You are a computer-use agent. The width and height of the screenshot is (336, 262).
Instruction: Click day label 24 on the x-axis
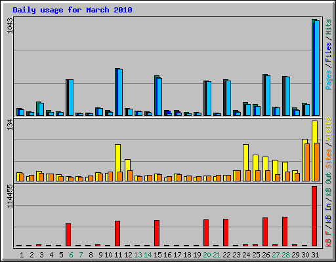point(246,255)
